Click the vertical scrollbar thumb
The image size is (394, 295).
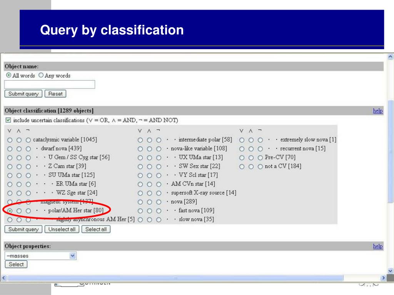(x=390, y=151)
